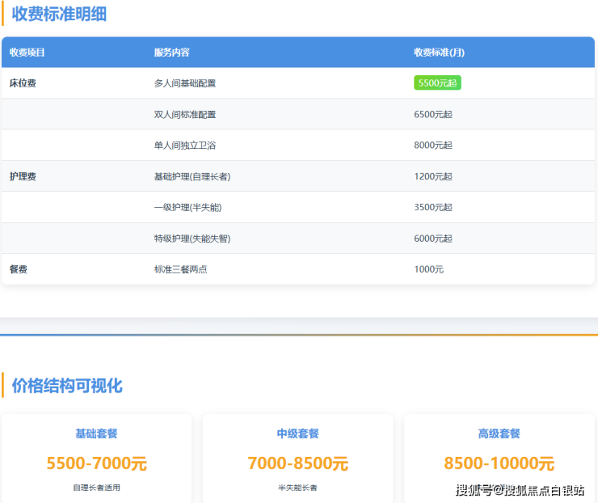The image size is (598, 503).
Task: Click the green 5500元起 price badge
Action: pos(437,83)
